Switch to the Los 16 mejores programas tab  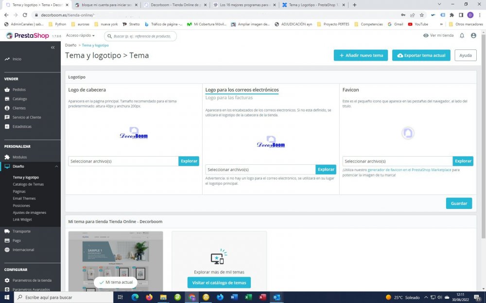[x=245, y=5]
